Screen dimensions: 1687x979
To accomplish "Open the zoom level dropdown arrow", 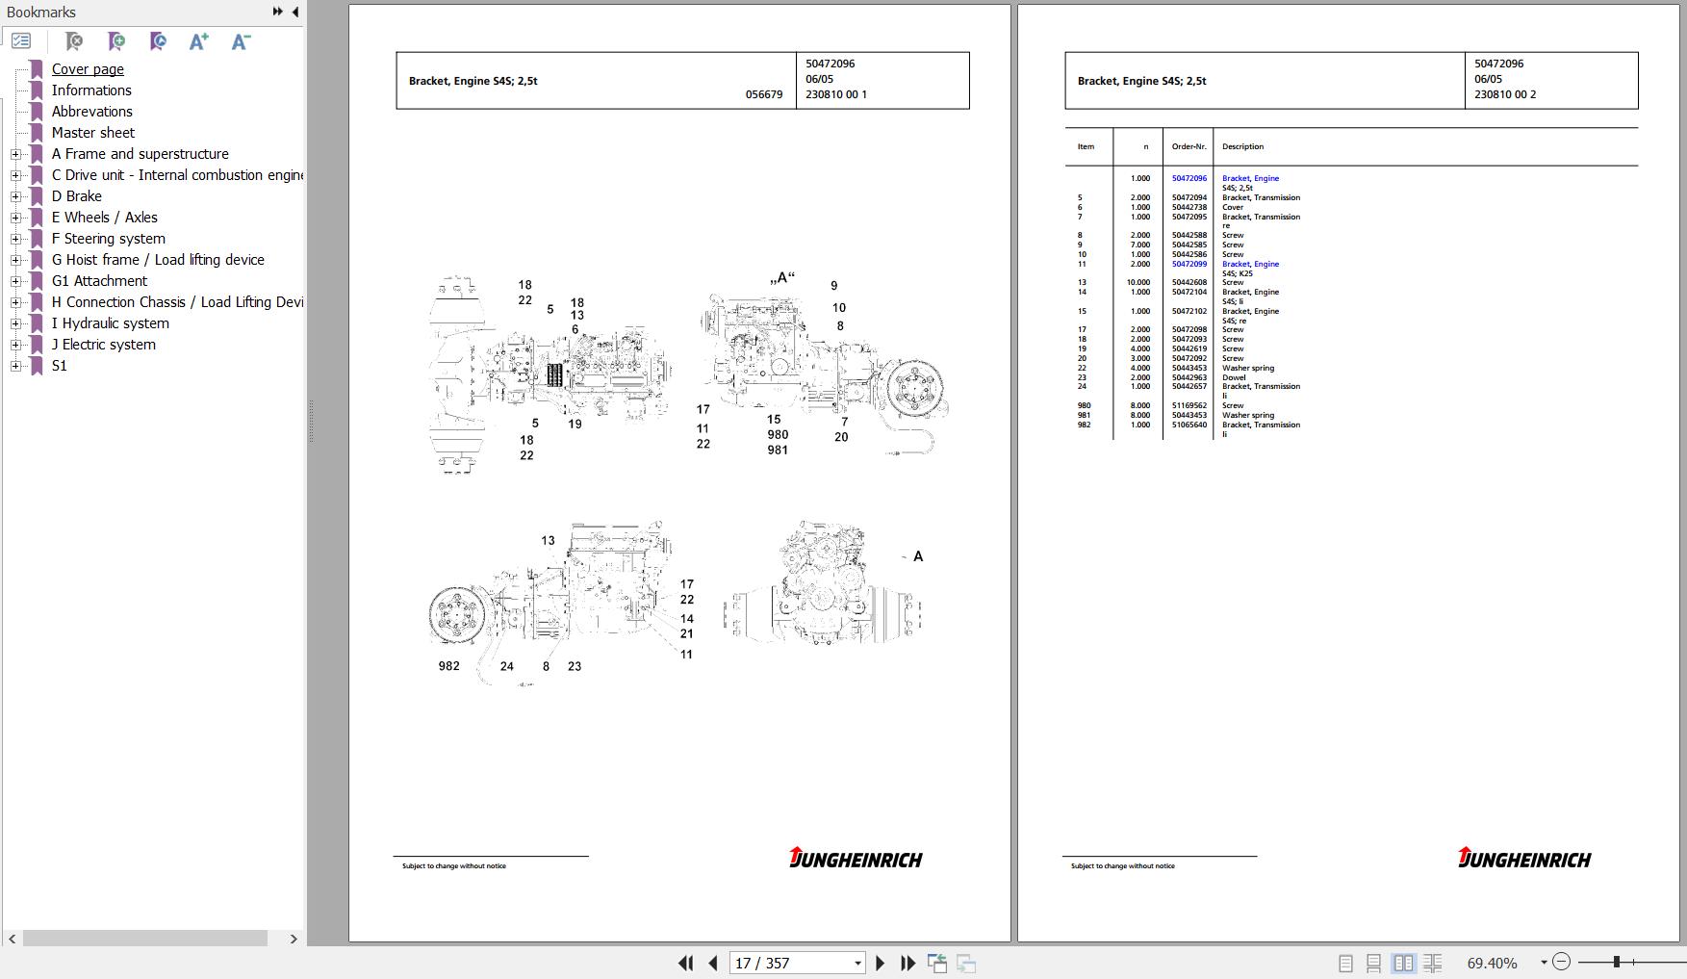I will (1544, 962).
